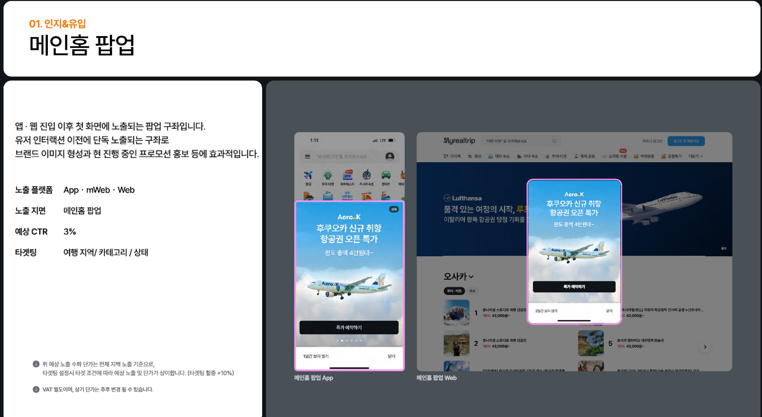Viewport: 762px width, 417px height.
Task: Tap the profile avatar icon in the app mockup
Action: click(x=390, y=157)
